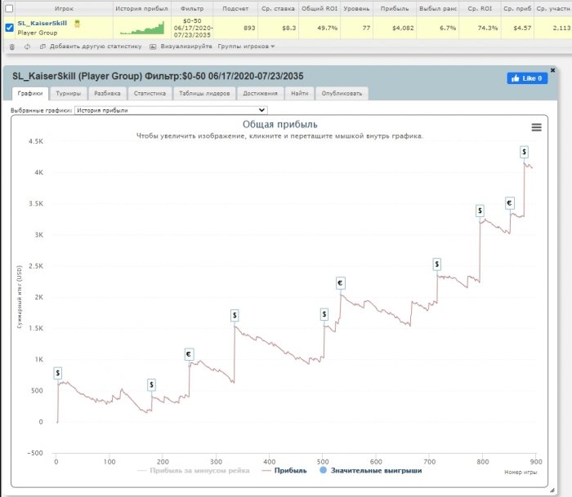Image resolution: width=572 pixels, height=497 pixels.
Task: Click the $ win marker near game 795
Action: [x=480, y=211]
